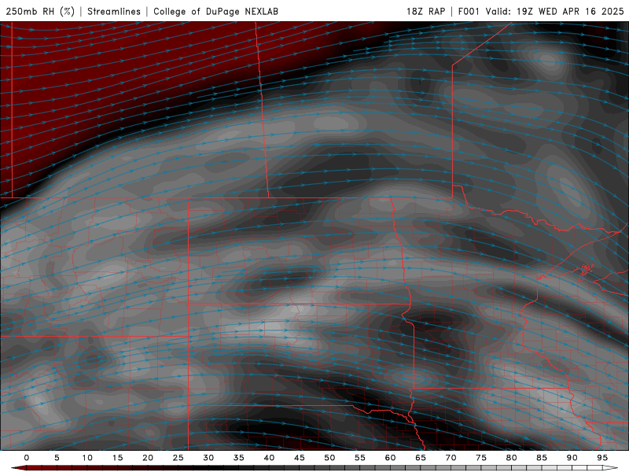This screenshot has height=472, width=629.
Task: Click the "85" value on the color scale
Action: [541, 458]
